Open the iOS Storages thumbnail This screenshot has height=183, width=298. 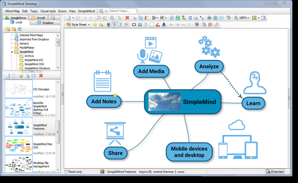pos(18,89)
